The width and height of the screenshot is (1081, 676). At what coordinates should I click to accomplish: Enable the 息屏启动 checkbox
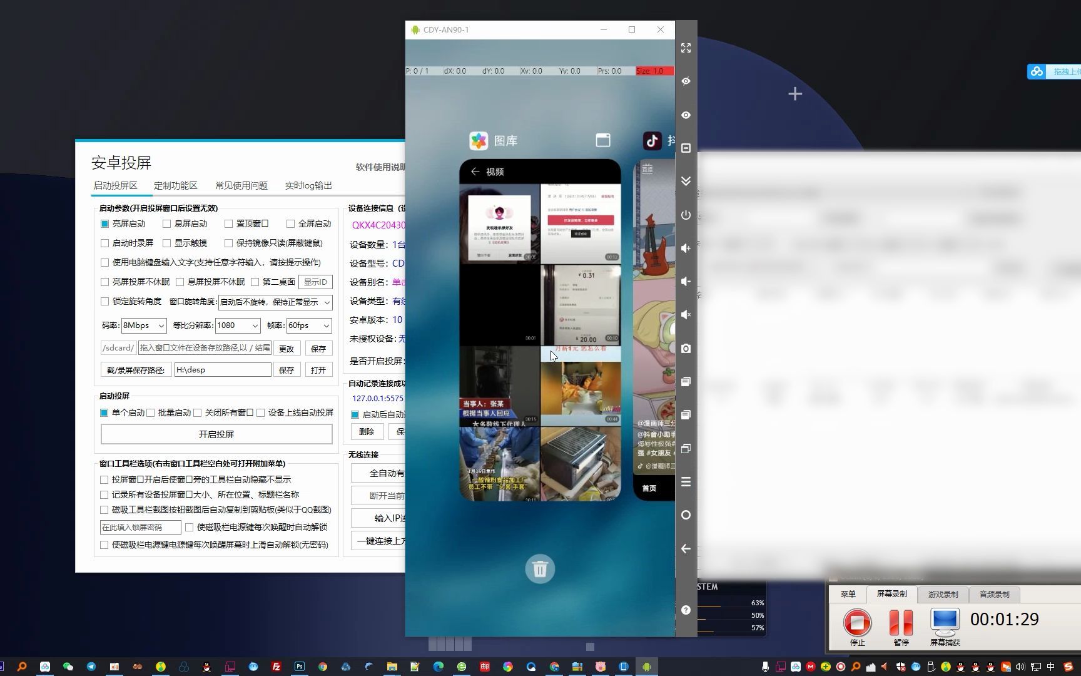(x=166, y=223)
